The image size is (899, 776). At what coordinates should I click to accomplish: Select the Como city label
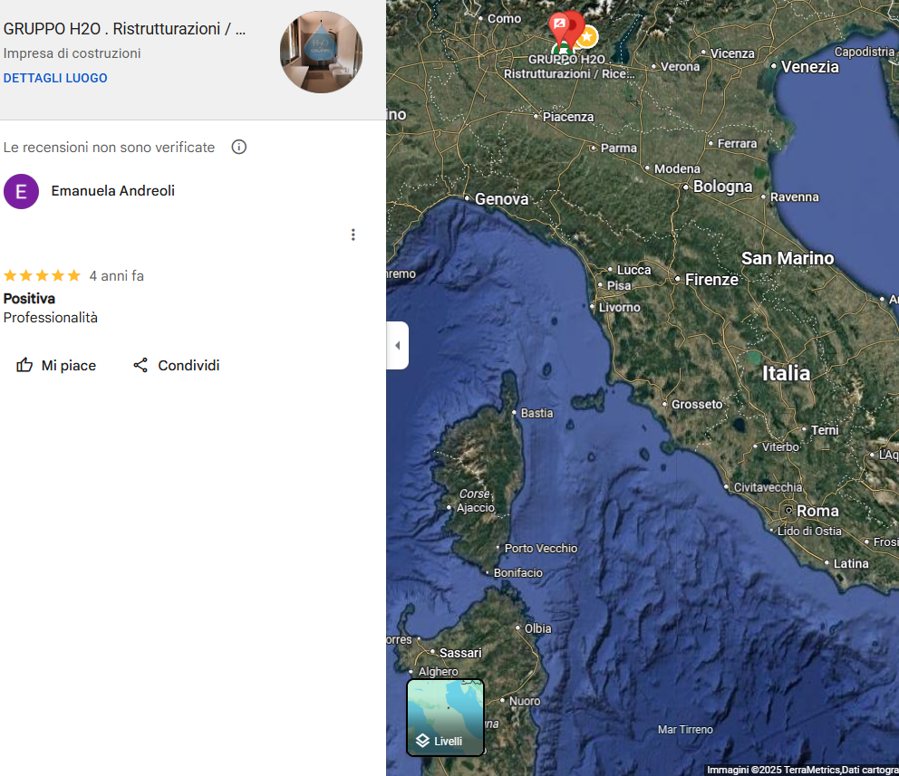click(x=504, y=19)
